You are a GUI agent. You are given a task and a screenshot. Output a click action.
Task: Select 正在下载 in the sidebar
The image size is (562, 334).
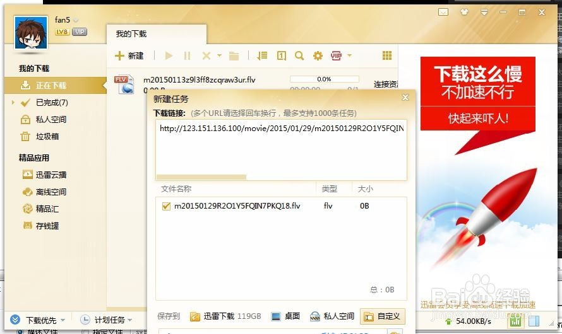click(x=56, y=86)
